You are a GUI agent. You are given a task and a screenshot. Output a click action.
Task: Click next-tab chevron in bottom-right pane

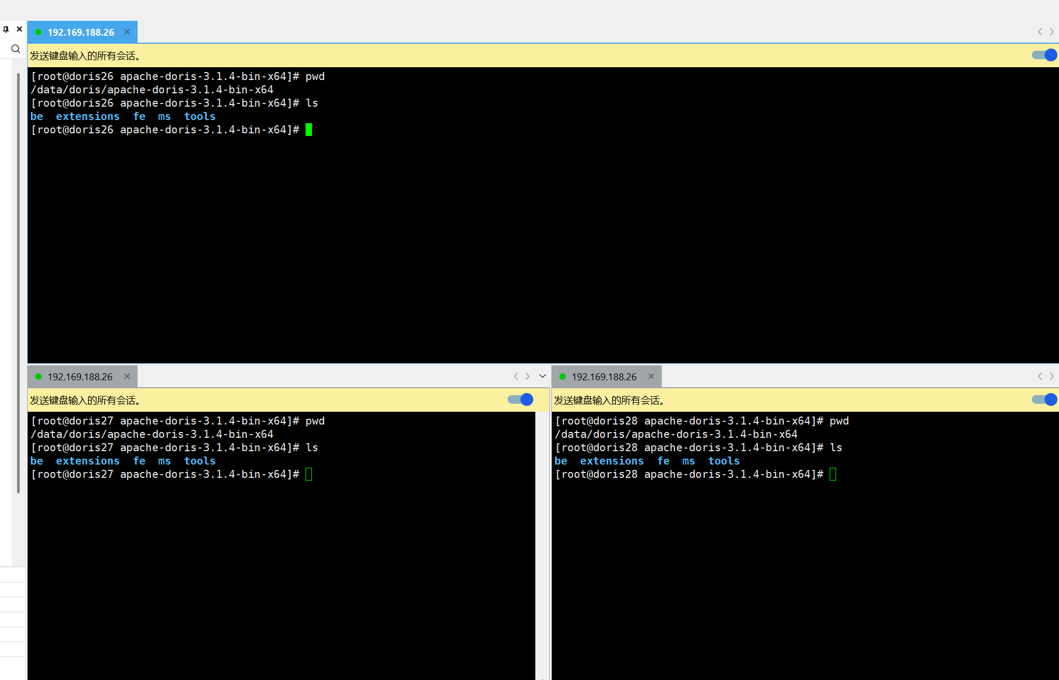[x=1052, y=377]
